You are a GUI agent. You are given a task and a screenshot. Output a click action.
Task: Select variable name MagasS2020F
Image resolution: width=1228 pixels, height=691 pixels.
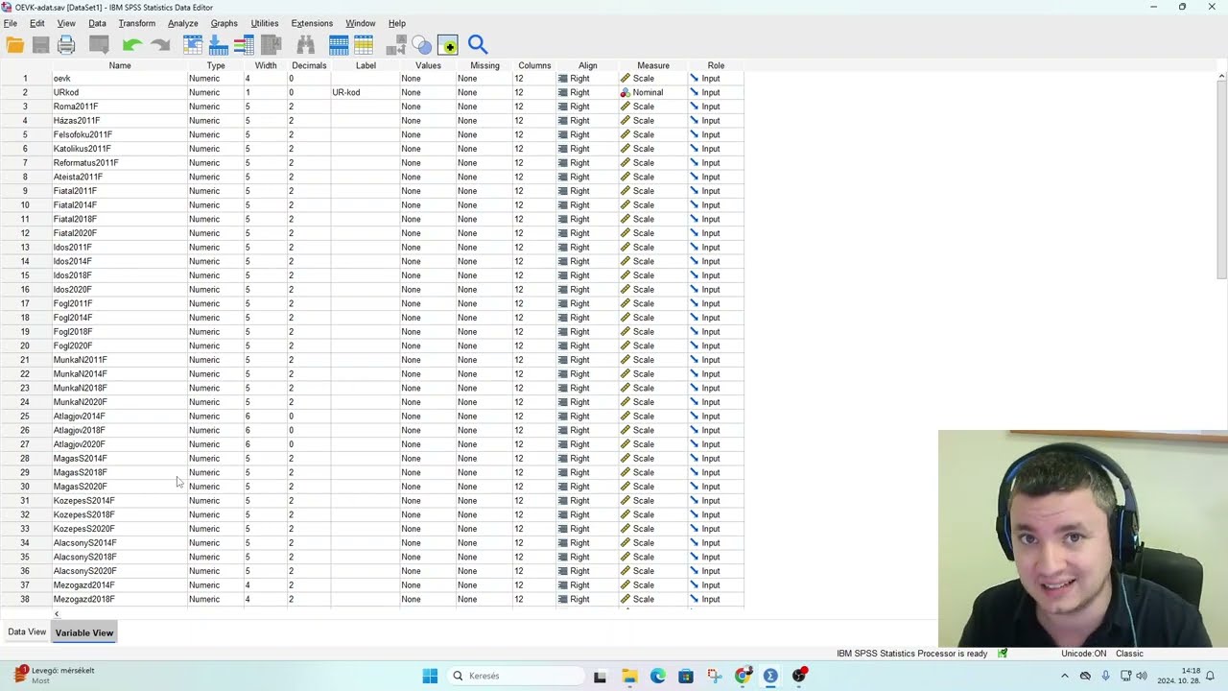(81, 487)
